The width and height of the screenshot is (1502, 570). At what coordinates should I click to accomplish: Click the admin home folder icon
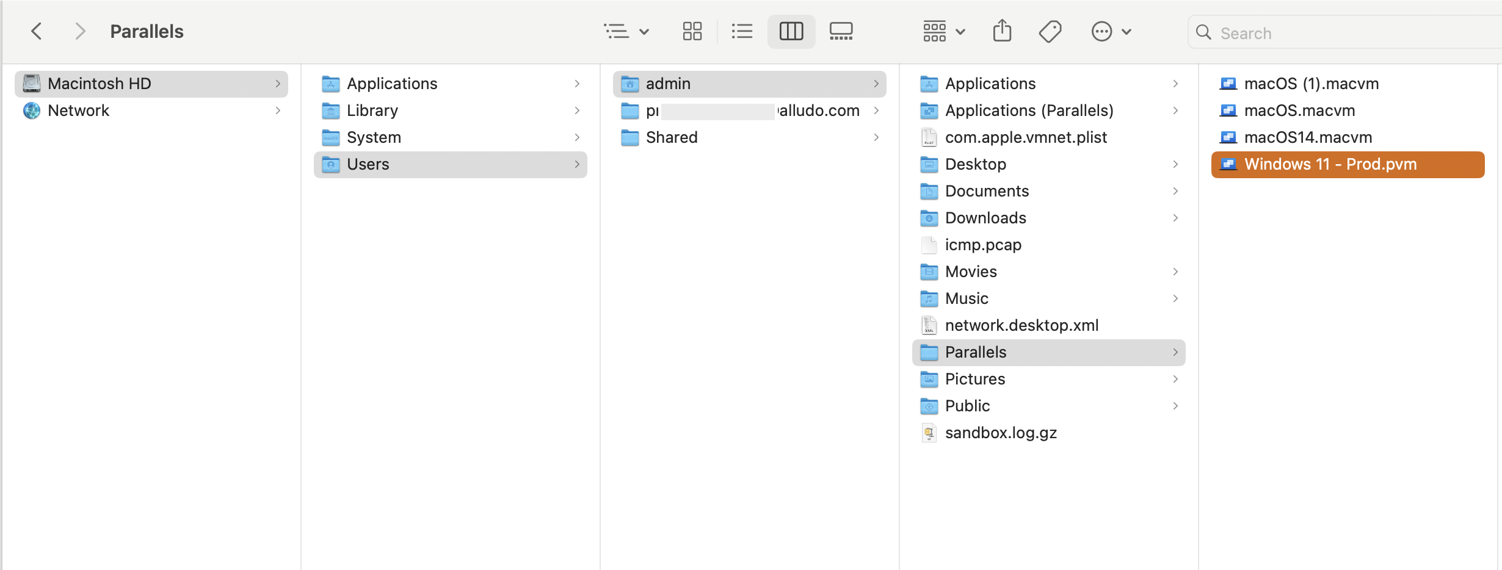(x=630, y=84)
